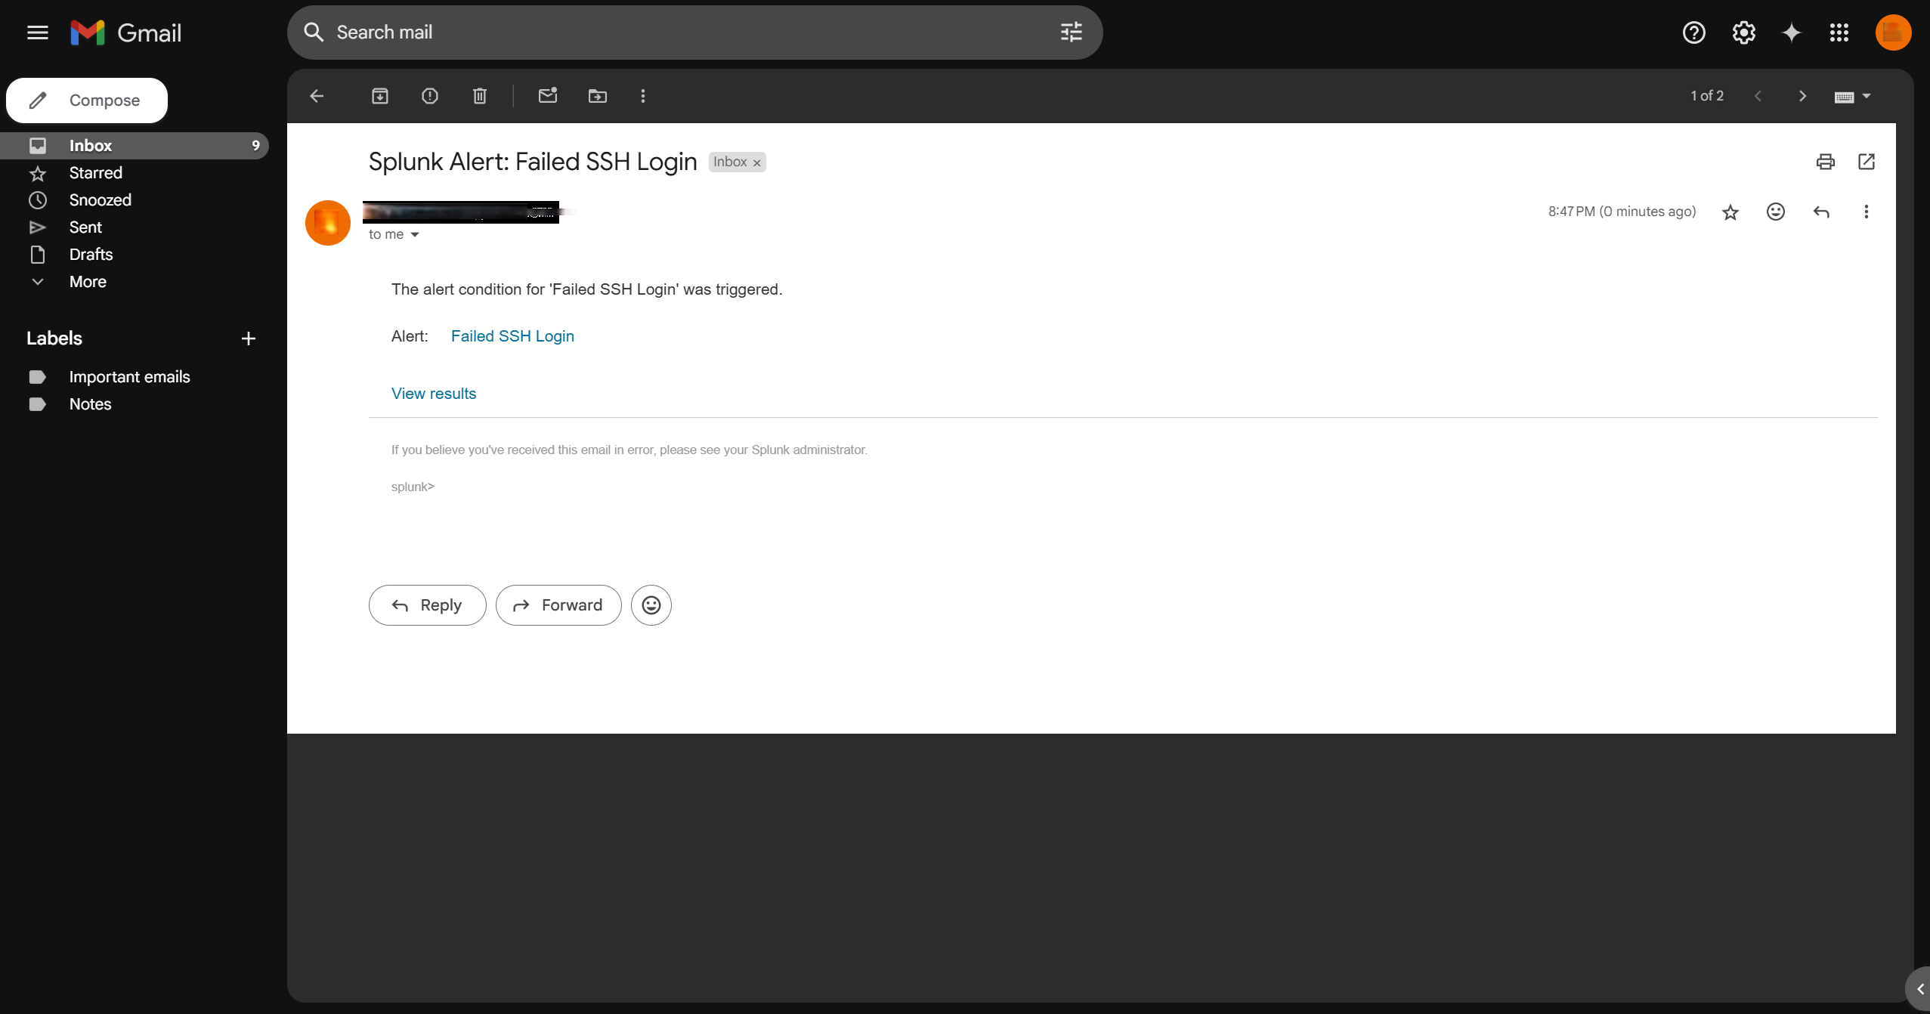
Task: Star the Splunk Alert message
Action: [x=1730, y=212]
